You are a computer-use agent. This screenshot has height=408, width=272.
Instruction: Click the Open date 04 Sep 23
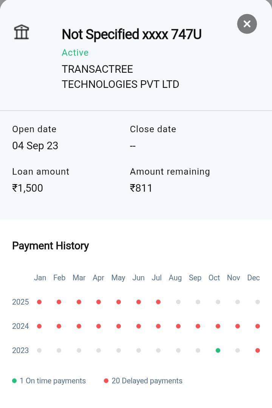35,146
